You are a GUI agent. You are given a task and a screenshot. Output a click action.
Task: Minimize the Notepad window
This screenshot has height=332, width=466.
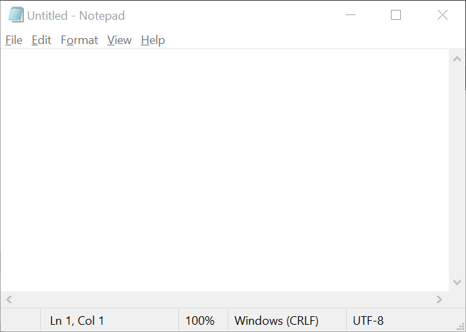pyautogui.click(x=350, y=14)
